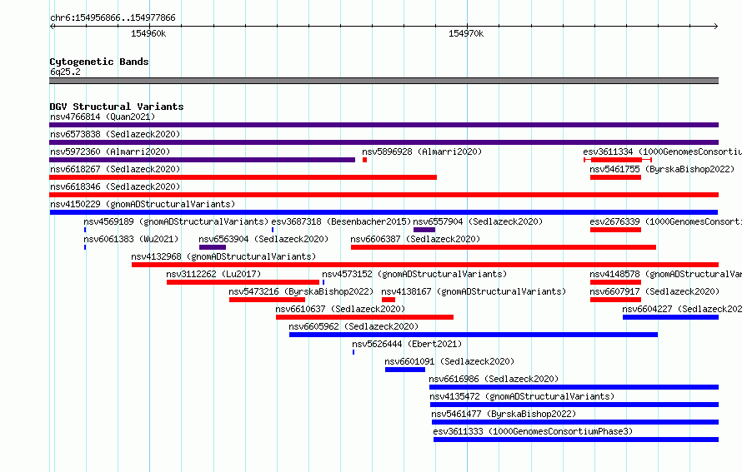Open the esv2676339 1000Genomes label
The image size is (742, 472).
tap(666, 221)
